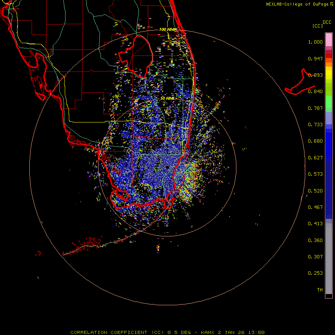Select the 0.467 scale value
The width and height of the screenshot is (335, 335).
click(315, 207)
